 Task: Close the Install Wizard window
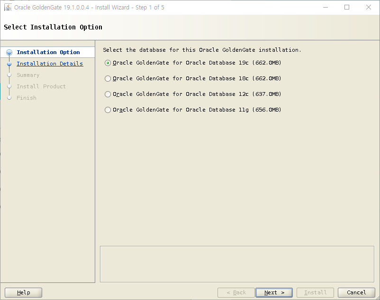(x=368, y=7)
